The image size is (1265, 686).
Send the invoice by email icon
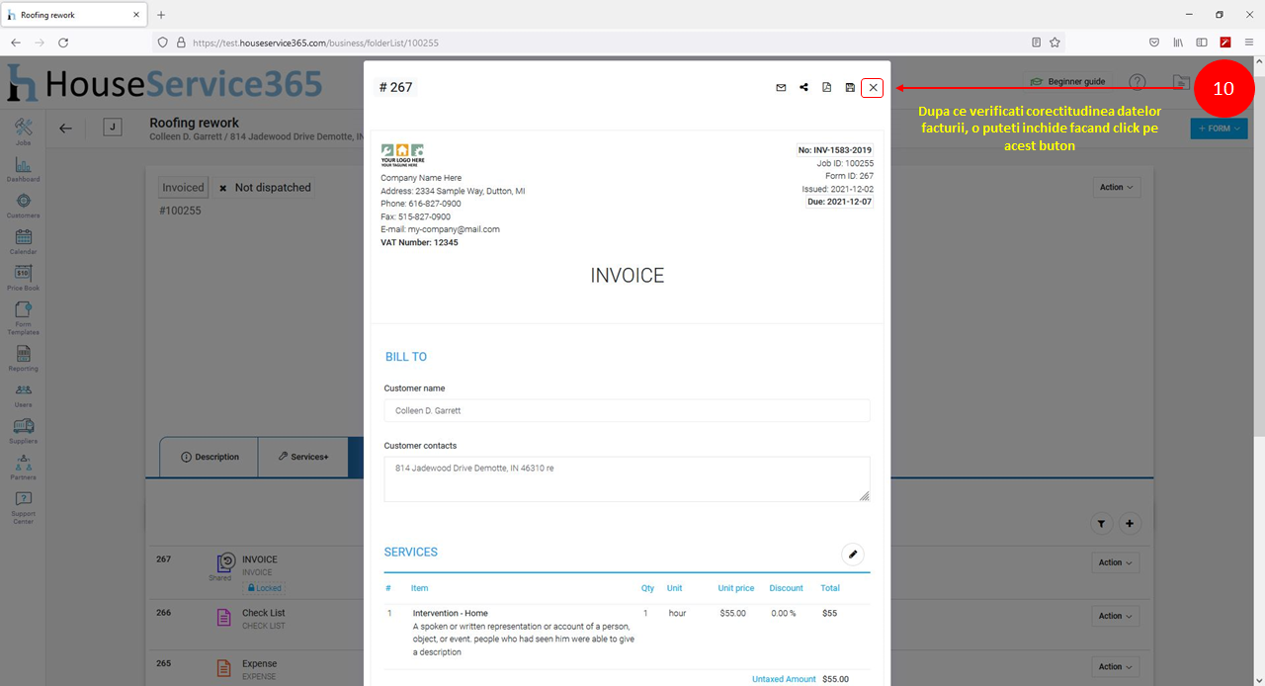[x=781, y=88]
